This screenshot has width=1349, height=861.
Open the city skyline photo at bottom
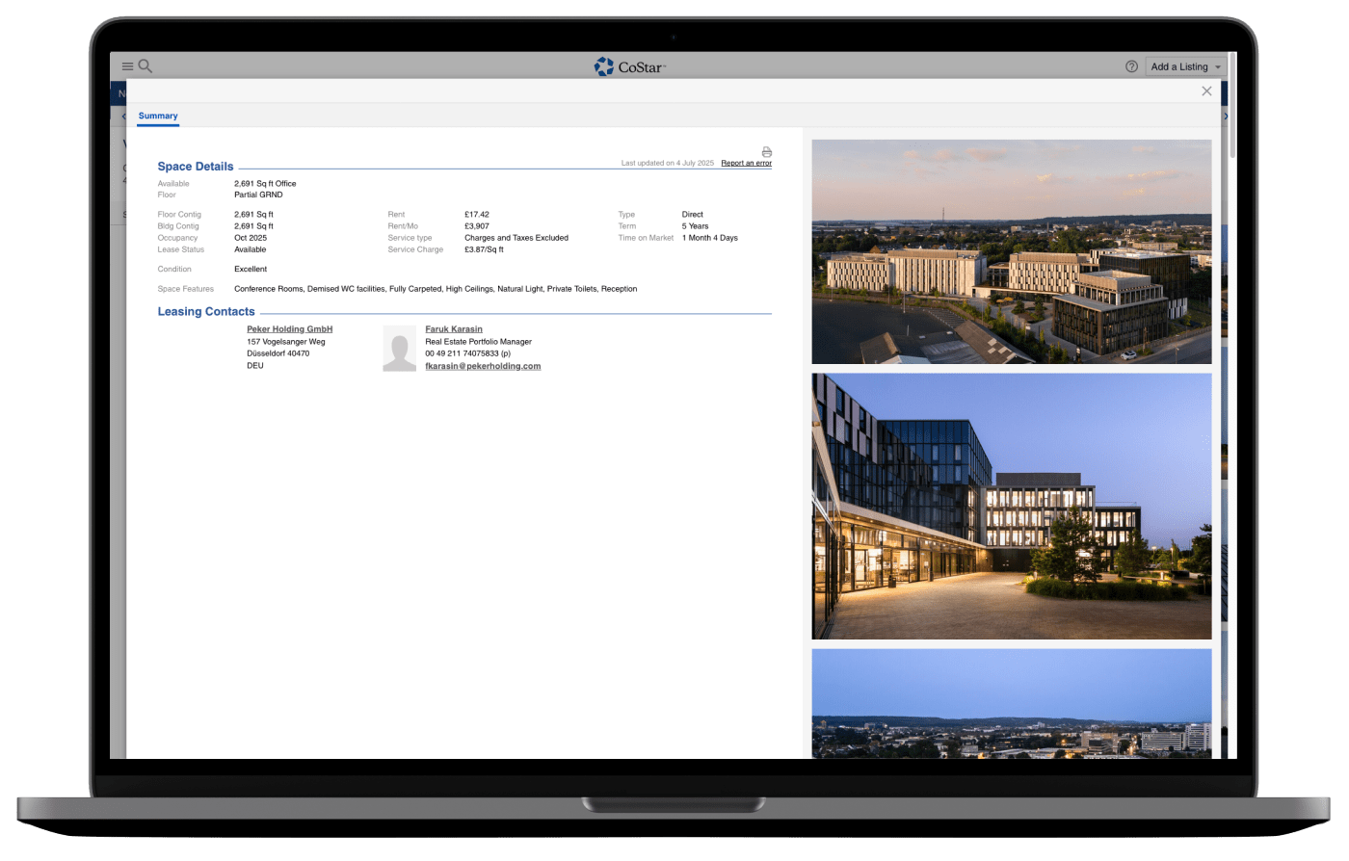click(1011, 703)
